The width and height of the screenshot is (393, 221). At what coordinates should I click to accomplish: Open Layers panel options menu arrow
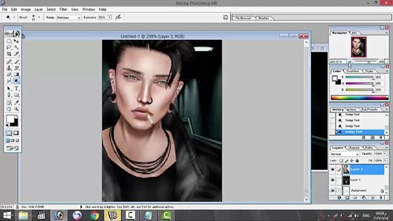[386, 147]
